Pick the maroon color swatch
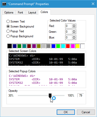Viewport: 97px width, 117px height. [29, 46]
